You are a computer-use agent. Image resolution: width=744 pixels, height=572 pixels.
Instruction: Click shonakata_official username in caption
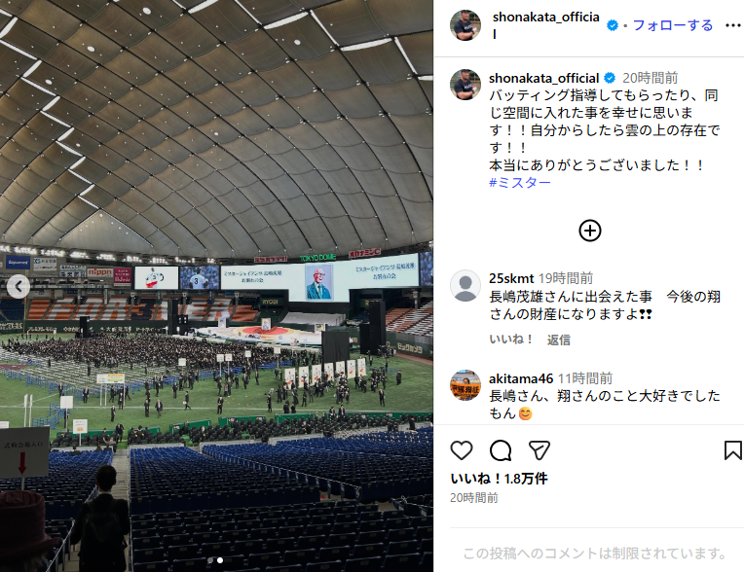click(543, 78)
